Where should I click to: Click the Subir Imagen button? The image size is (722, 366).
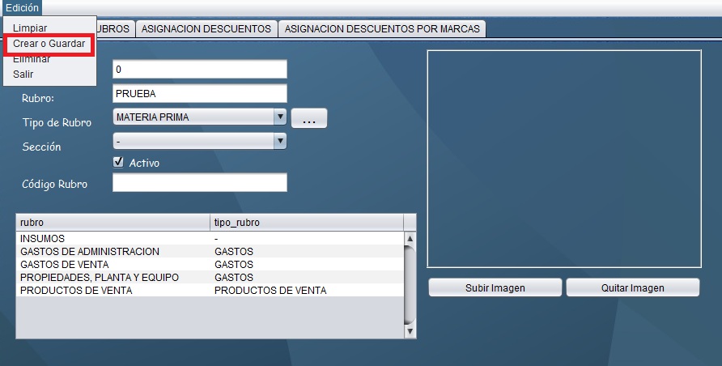coord(495,287)
